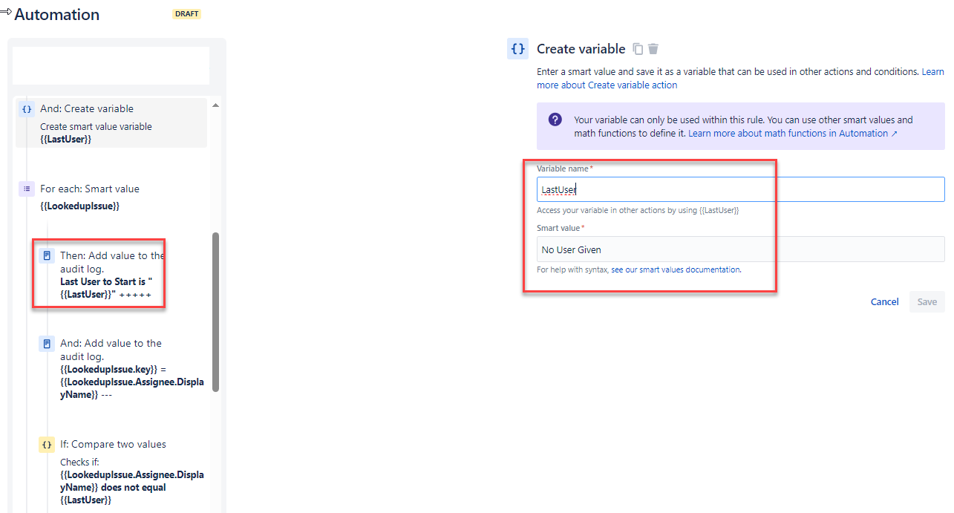This screenshot has height=513, width=954.
Task: Focus the Variable name input field
Action: point(741,189)
